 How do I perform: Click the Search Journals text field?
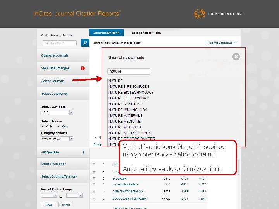coord(129,72)
